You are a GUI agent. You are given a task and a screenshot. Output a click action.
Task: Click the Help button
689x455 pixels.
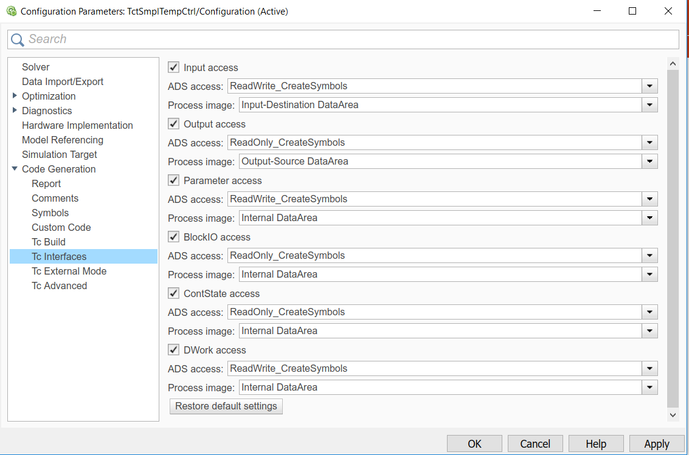(x=596, y=444)
